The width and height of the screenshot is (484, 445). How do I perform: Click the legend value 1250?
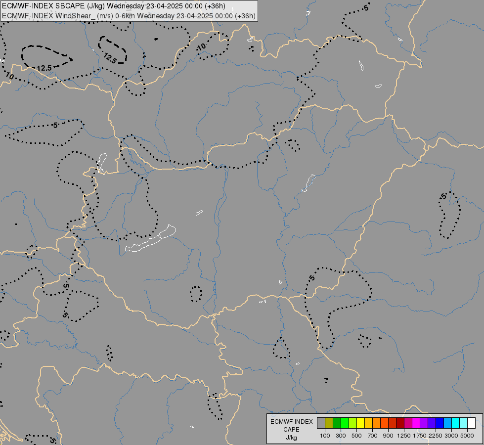404,436
